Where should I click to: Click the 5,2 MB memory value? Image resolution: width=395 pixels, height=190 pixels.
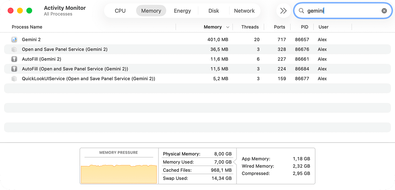pos(220,79)
